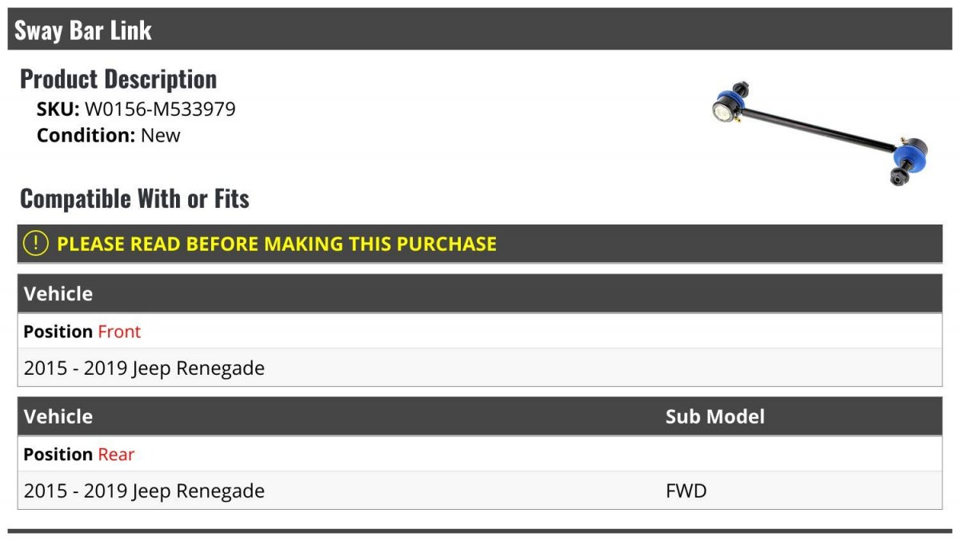Image resolution: width=960 pixels, height=541 pixels.
Task: Click the "Position" label beside Rear
Action: (58, 454)
